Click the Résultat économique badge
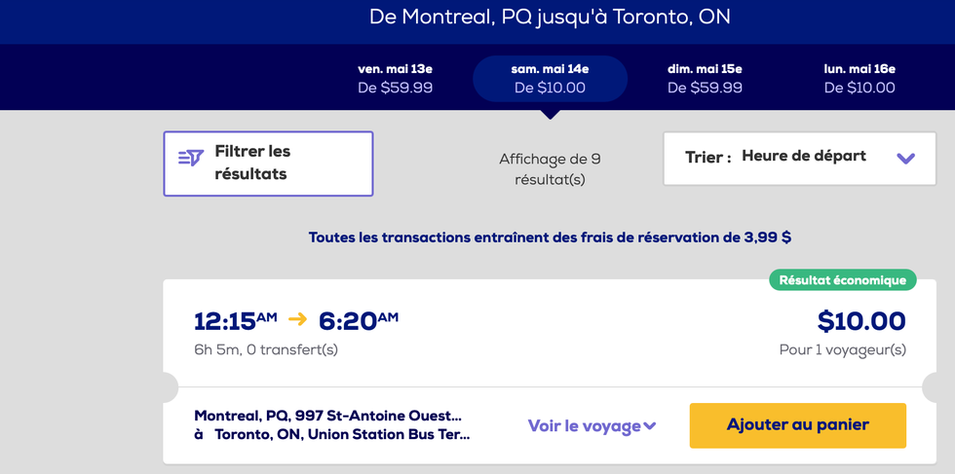Screen dimensions: 955x474 (x=843, y=280)
